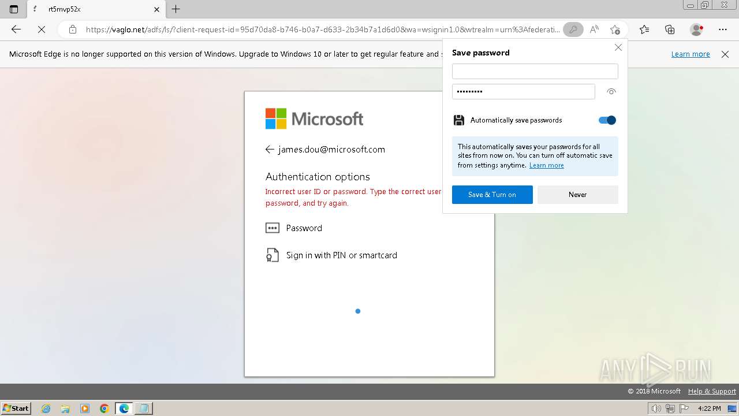Stop loading the page
This screenshot has width=739, height=416.
click(x=42, y=29)
